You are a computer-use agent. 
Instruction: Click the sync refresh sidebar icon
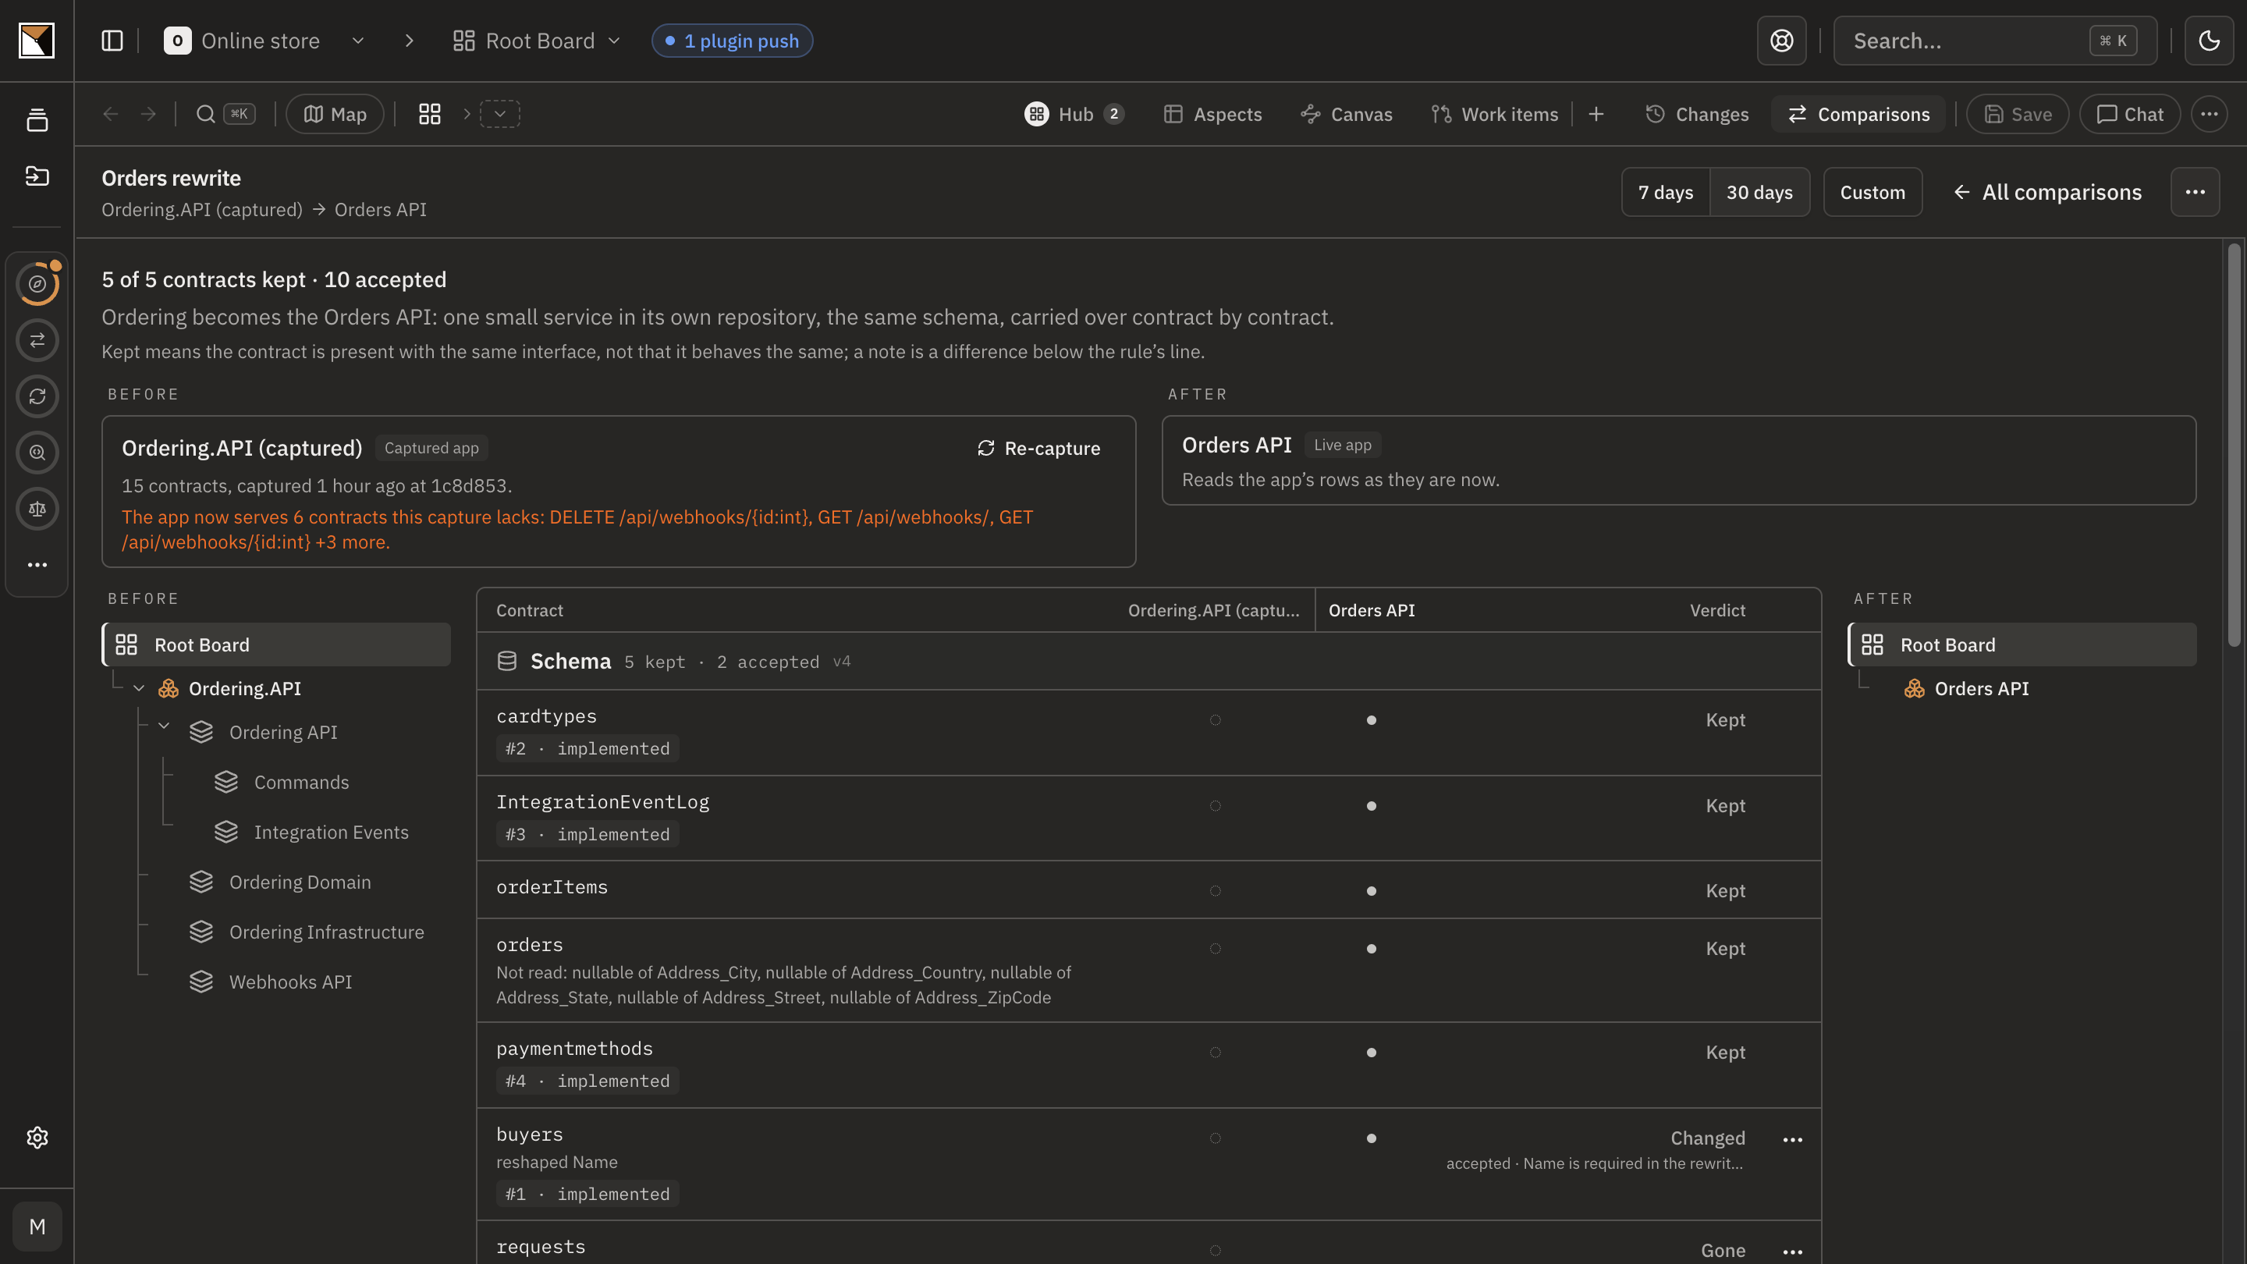(37, 397)
